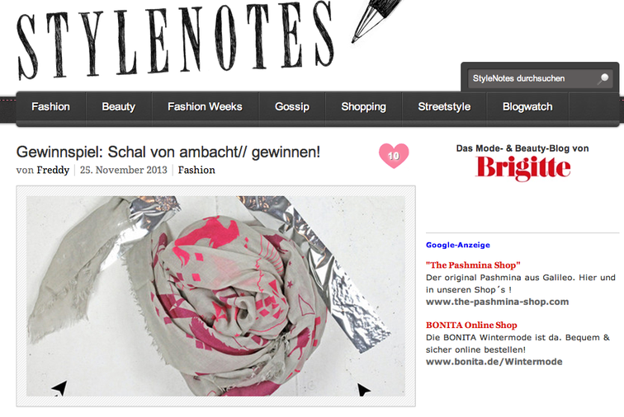Screen dimensions: 624x417
Task: Like the post via pink heart
Action: click(394, 156)
